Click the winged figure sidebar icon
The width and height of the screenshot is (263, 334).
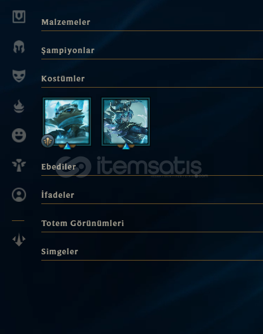click(19, 165)
